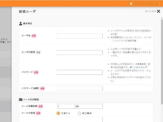The width and height of the screenshot is (163, 122).
Task: Select the 転送専用 radio button
Action: click(x=80, y=113)
